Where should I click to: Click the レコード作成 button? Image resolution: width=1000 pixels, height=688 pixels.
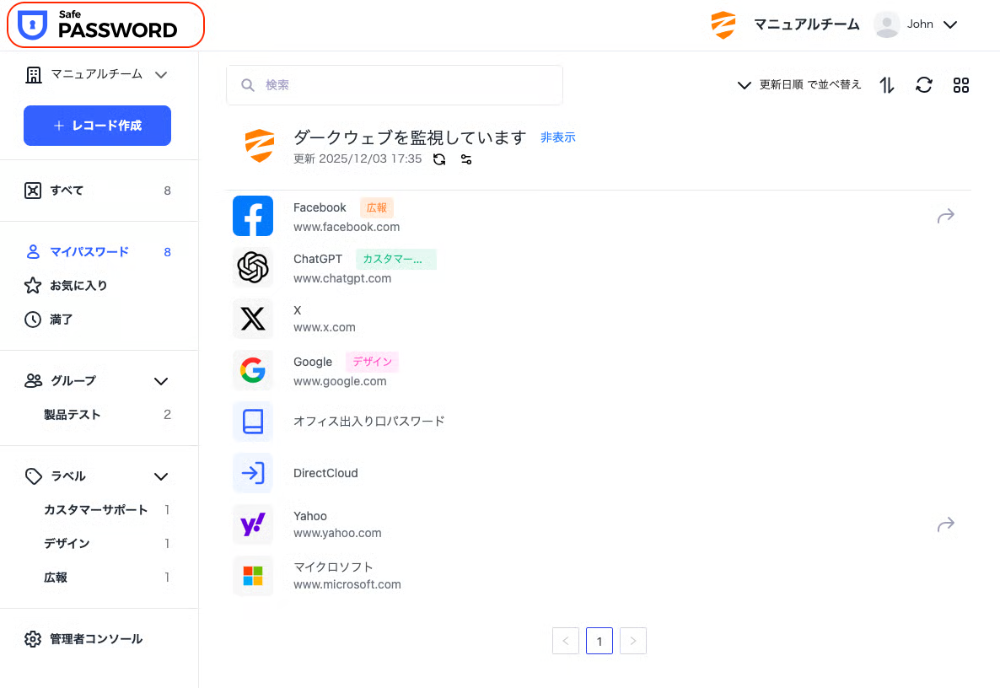(97, 126)
